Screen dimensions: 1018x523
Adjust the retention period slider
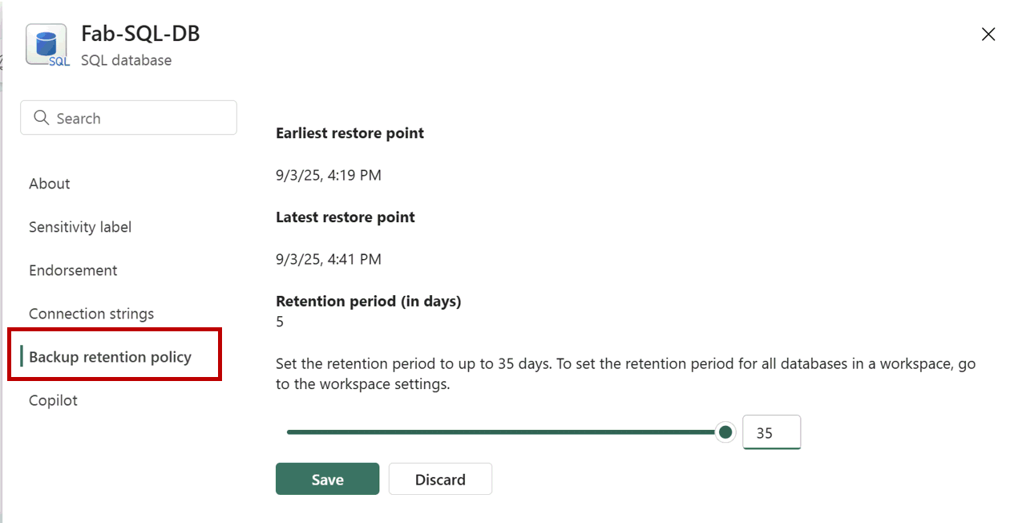point(725,432)
